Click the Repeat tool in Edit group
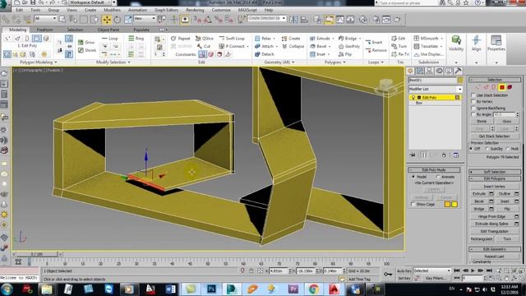Image resolution: width=526 pixels, height=296 pixels. tap(181, 39)
